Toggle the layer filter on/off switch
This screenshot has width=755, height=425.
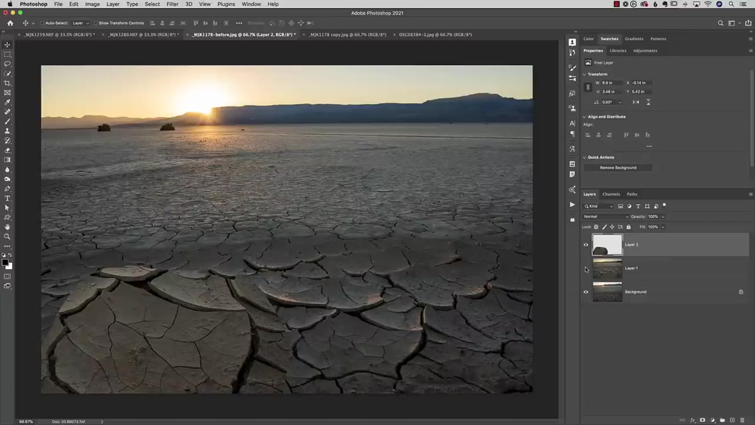[x=664, y=205]
